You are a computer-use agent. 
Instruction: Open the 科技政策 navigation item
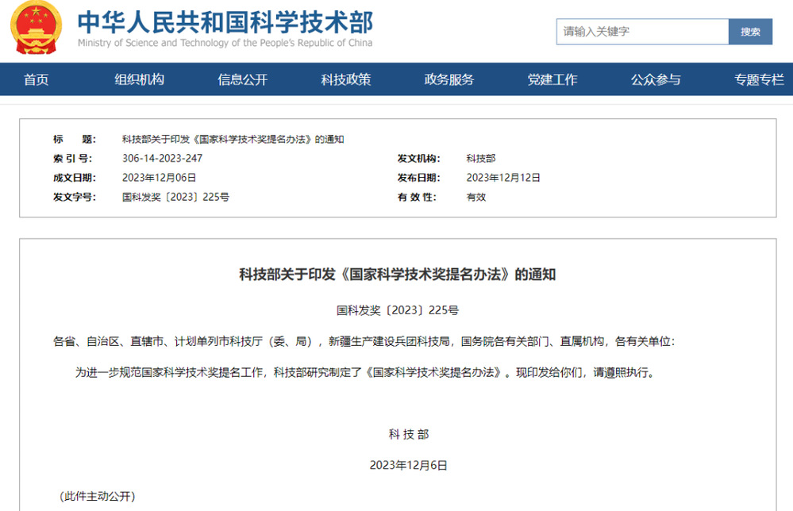coord(346,79)
